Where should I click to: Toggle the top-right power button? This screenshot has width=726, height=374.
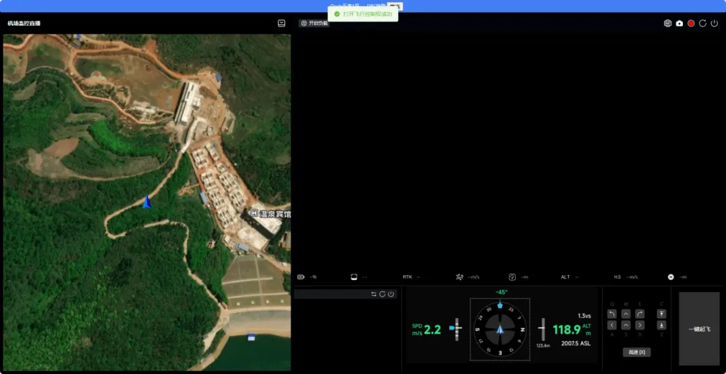(x=714, y=24)
